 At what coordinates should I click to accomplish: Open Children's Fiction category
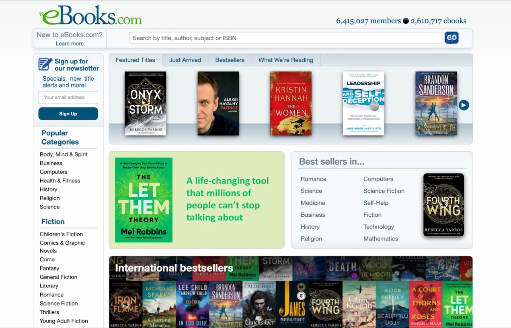pyautogui.click(x=62, y=234)
